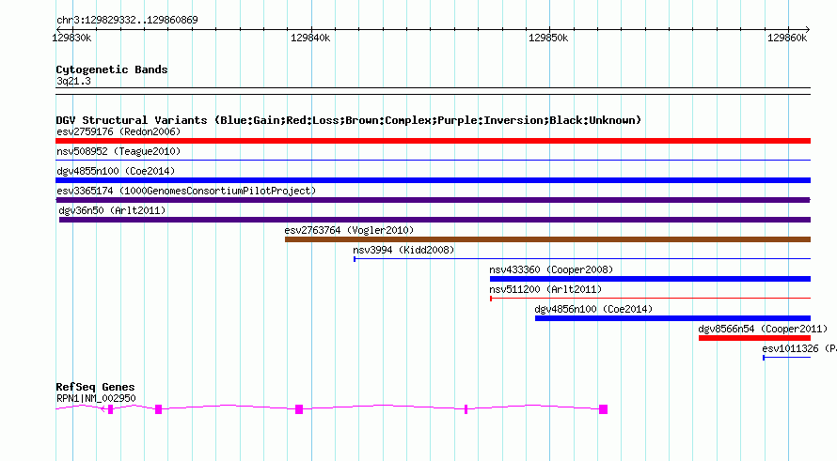Click the 129840k ruler label

pos(310,38)
